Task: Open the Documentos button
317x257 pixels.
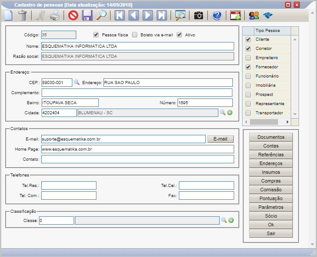Action: click(271, 137)
